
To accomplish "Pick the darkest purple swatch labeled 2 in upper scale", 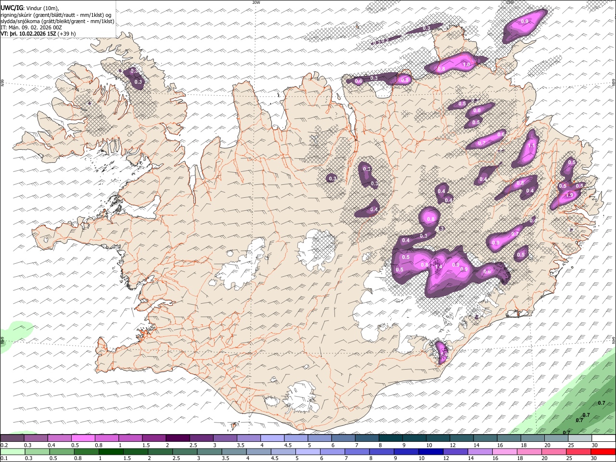I will pyautogui.click(x=177, y=438).
